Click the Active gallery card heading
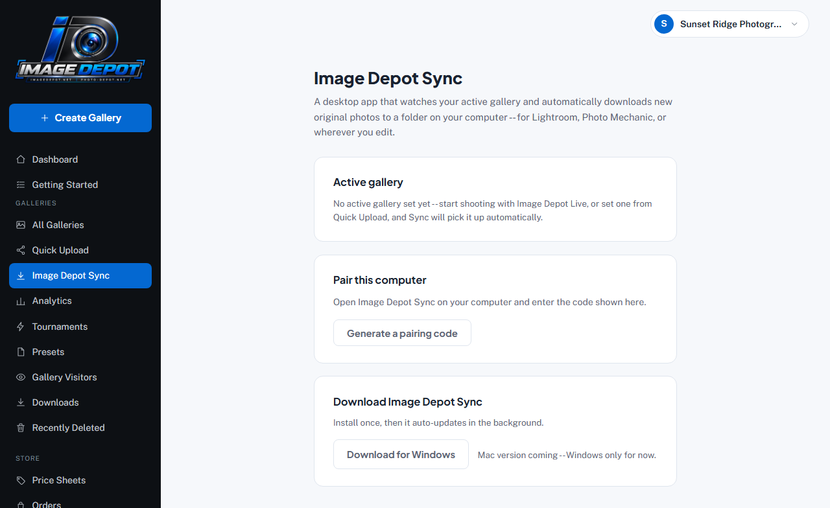830x508 pixels. [x=368, y=182]
